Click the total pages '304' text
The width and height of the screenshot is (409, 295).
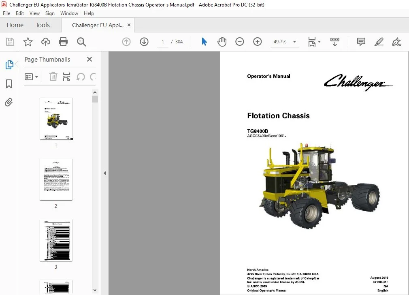point(179,42)
